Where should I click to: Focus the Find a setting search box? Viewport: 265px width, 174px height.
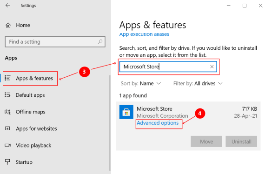55,41
